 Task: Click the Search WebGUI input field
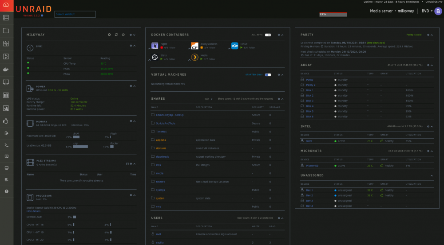[75, 14]
